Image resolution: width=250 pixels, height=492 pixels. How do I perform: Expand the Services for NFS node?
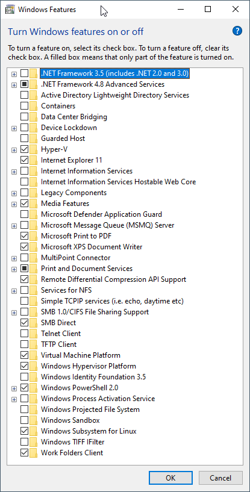click(x=14, y=291)
